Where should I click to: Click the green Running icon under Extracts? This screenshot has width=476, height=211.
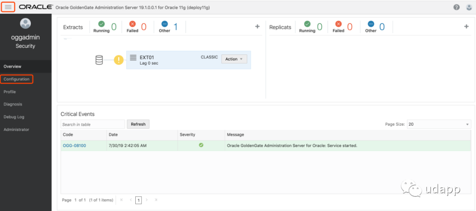tap(101, 24)
